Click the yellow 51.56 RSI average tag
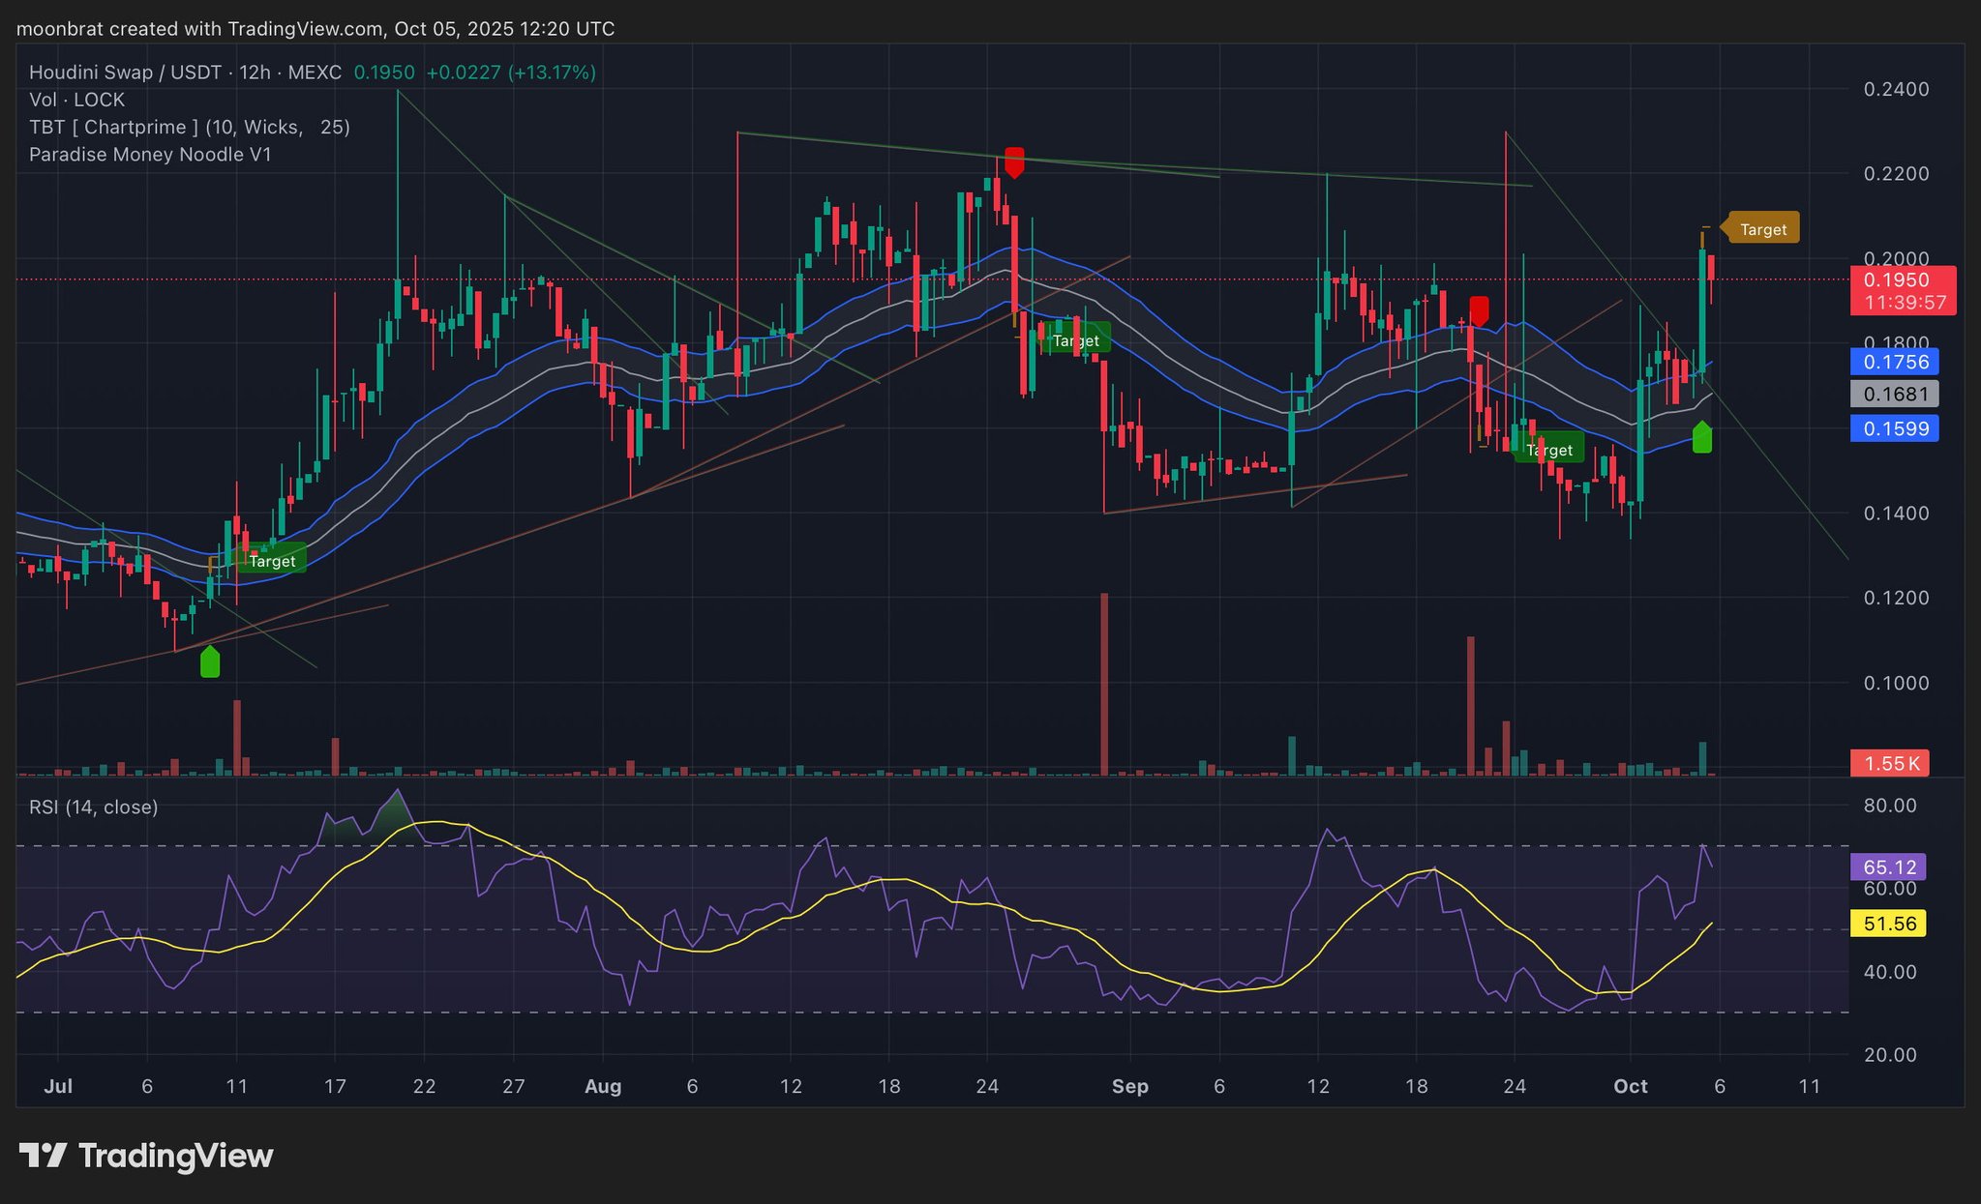This screenshot has height=1204, width=1981. pyautogui.click(x=1888, y=924)
